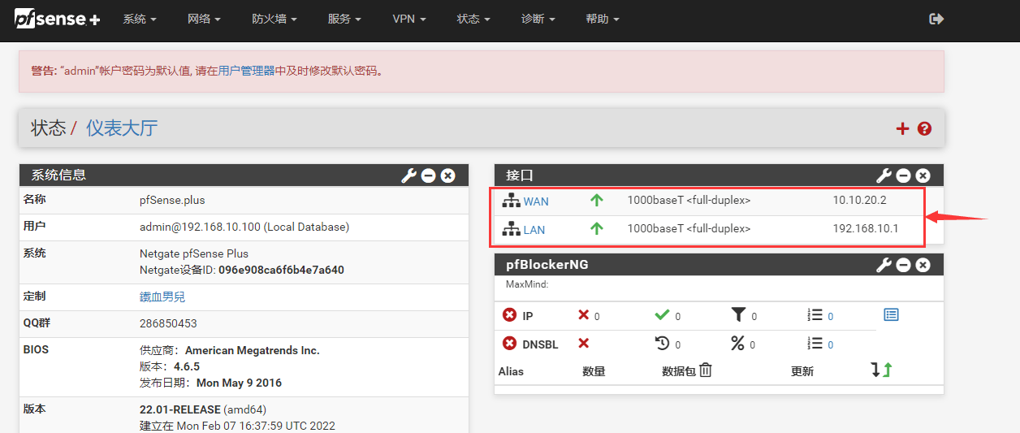Open the pfBlockerNG IP logs list icon
1020x433 pixels.
[x=891, y=314]
